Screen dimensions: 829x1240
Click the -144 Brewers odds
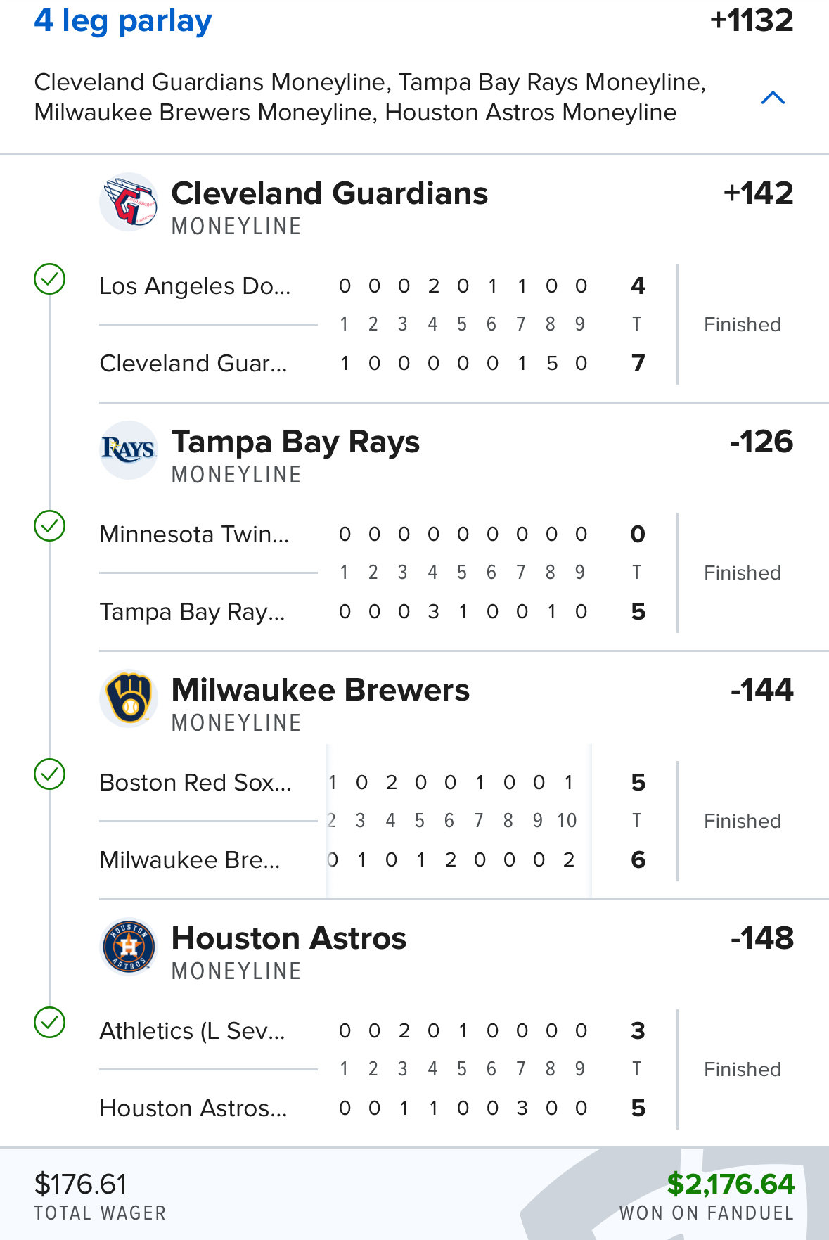pos(762,690)
